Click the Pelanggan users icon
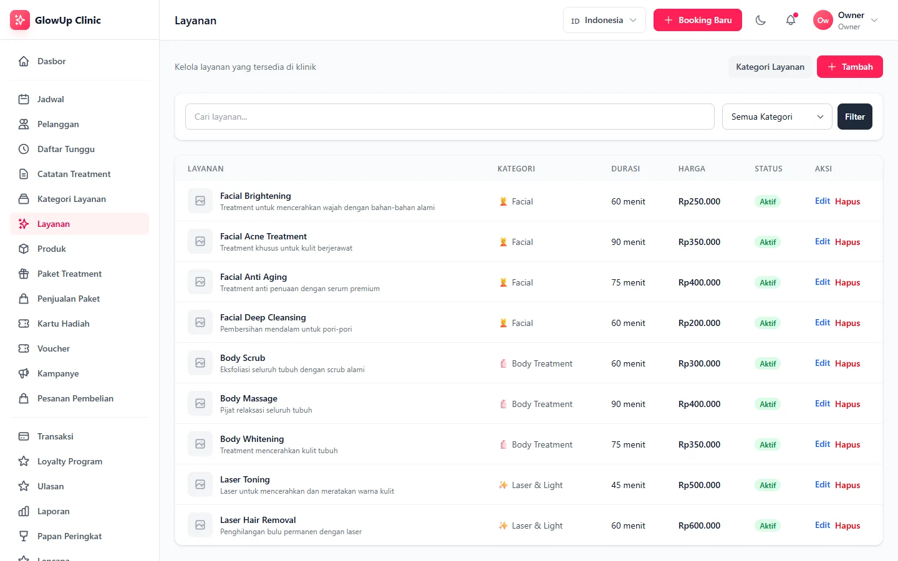Screen dimensions: 898x561 (x=24, y=124)
